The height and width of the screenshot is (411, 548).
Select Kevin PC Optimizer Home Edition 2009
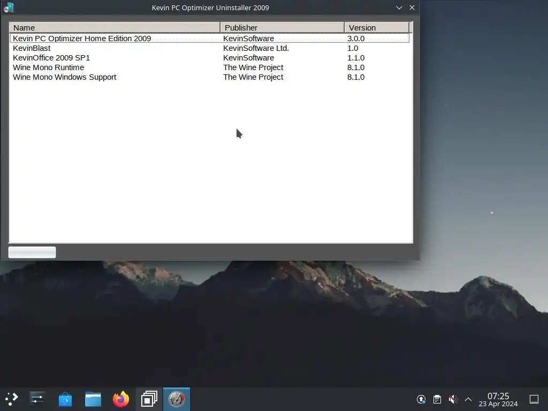(209, 39)
